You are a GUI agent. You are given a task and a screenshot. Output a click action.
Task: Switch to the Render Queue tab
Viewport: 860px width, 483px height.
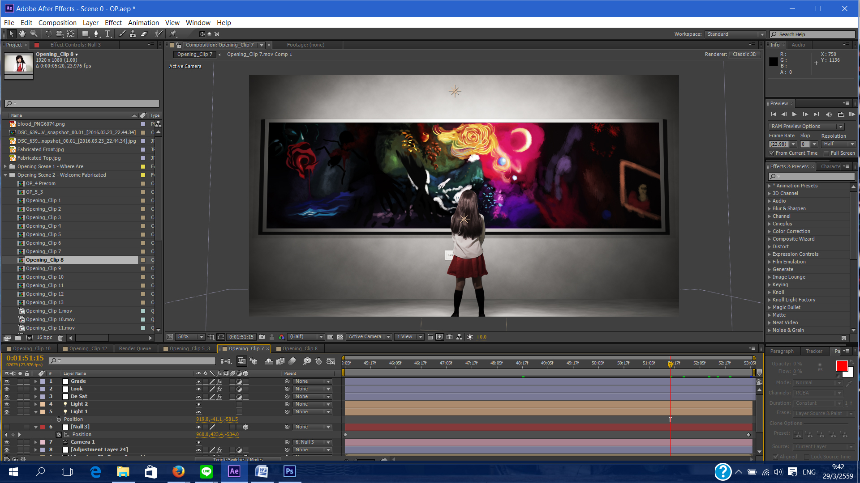click(135, 348)
